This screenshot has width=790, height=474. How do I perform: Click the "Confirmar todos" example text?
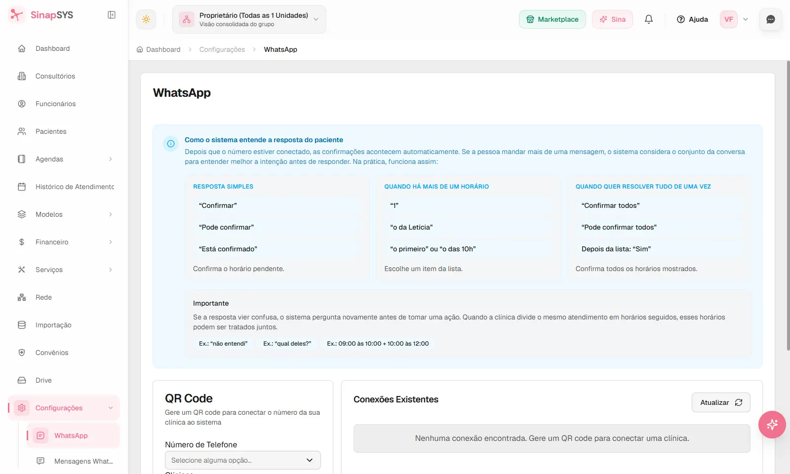[x=610, y=205]
